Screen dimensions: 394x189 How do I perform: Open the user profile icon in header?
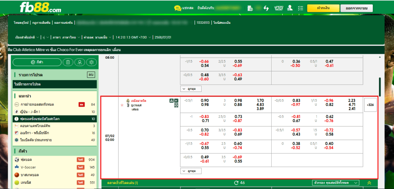click(x=290, y=8)
